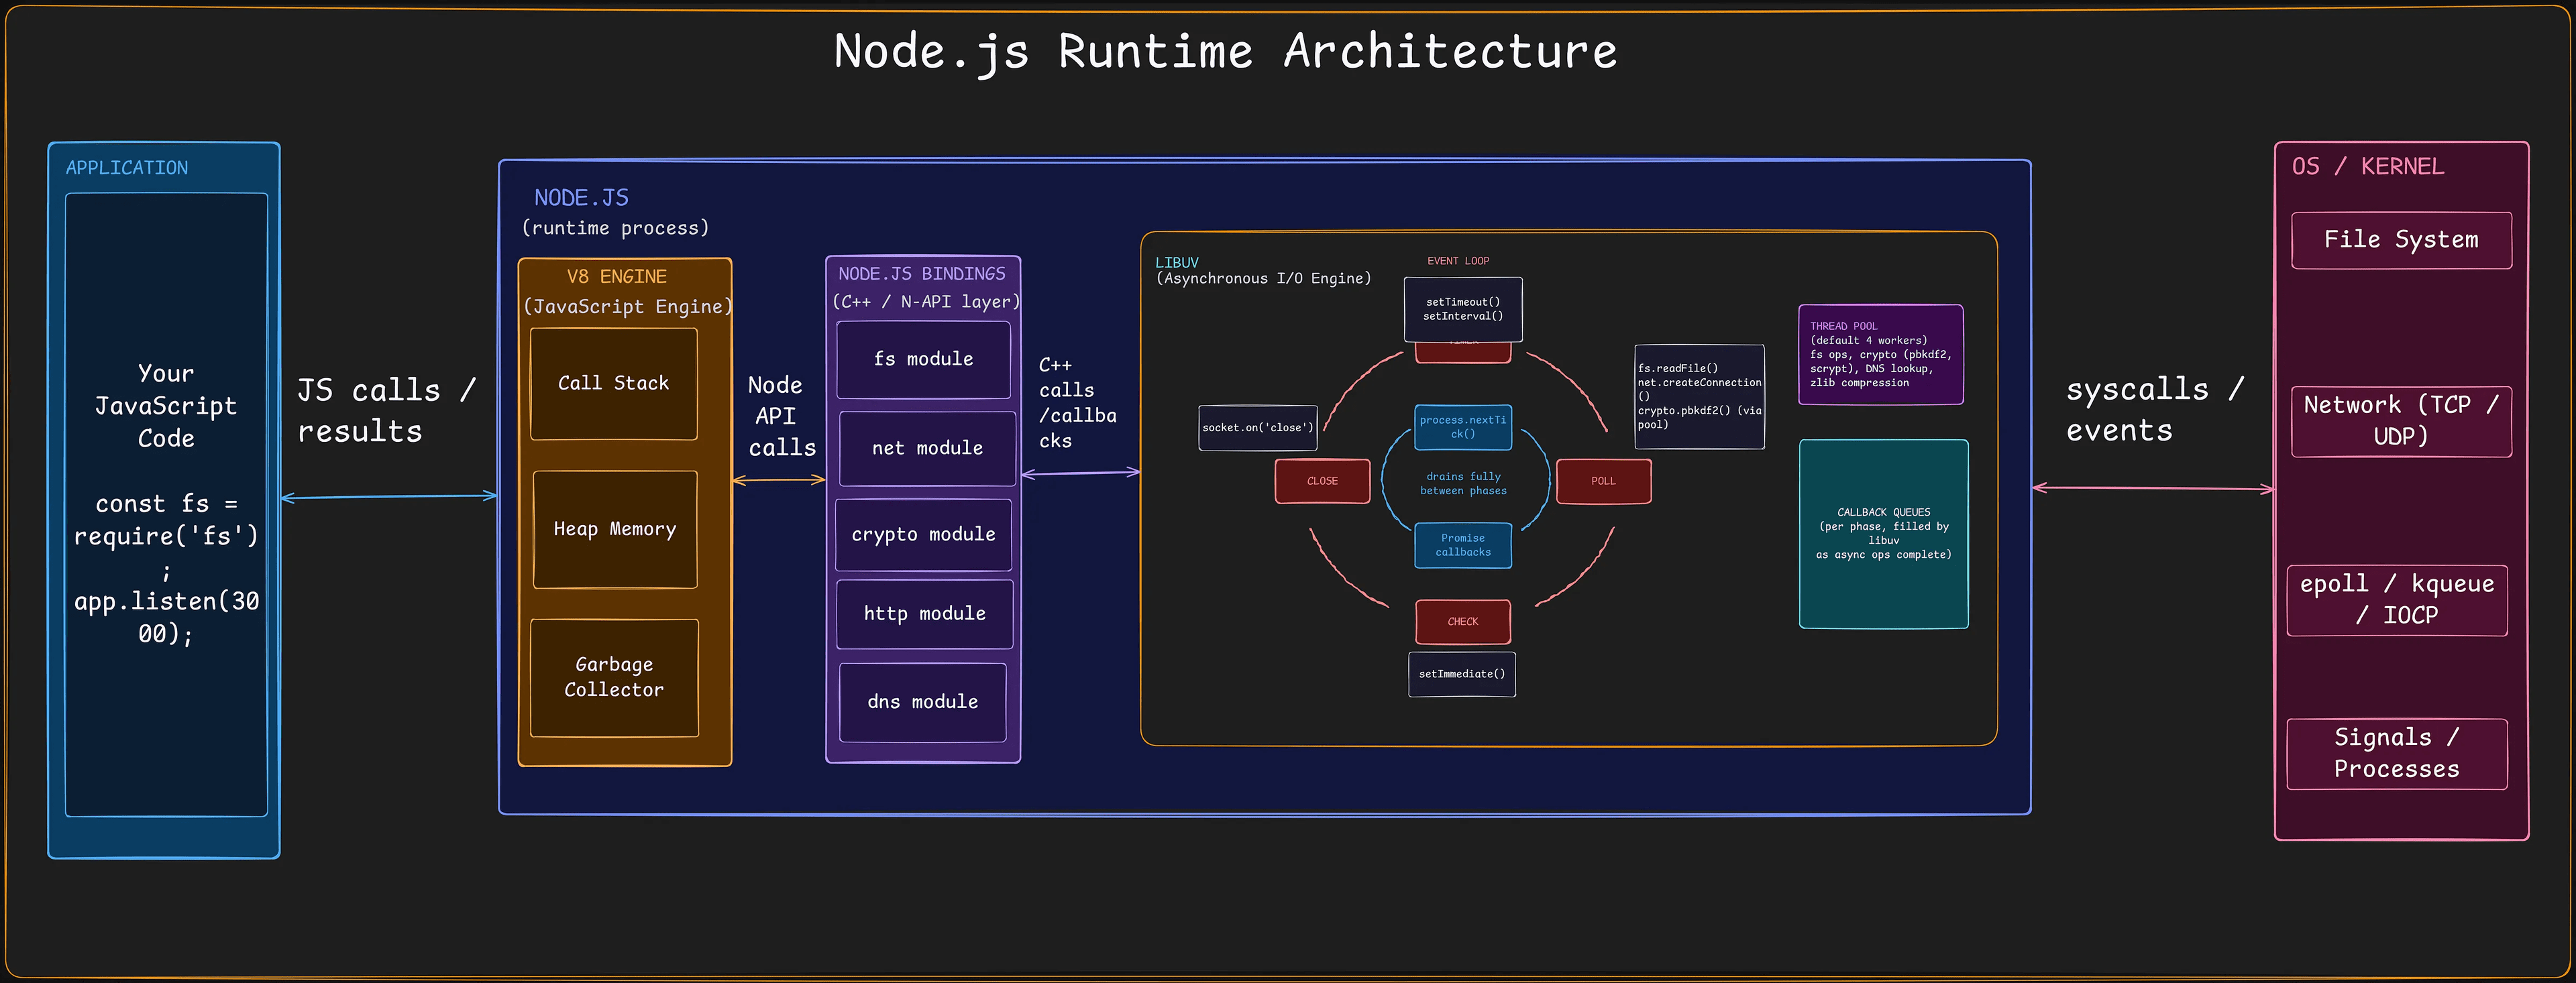Select the setImmediate() box
The image size is (2576, 983).
(1462, 674)
